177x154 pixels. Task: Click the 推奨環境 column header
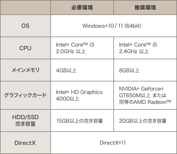(145, 7)
